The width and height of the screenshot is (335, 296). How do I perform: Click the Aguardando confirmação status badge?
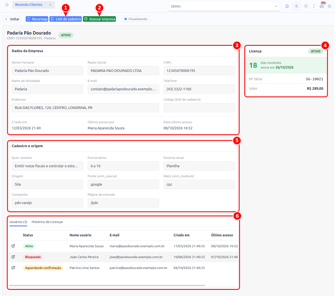click(43, 268)
